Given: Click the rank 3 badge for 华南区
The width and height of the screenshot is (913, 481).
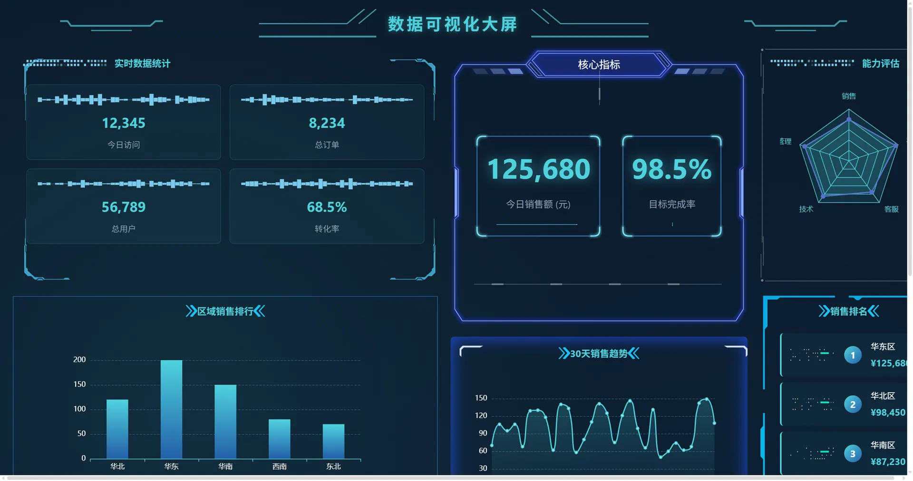Looking at the screenshot, I should coord(853,454).
